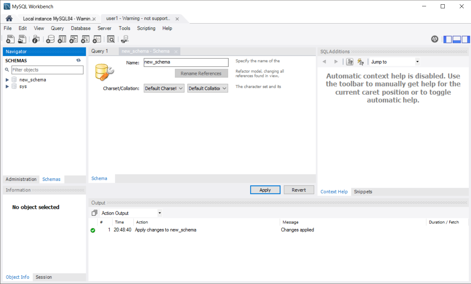The width and height of the screenshot is (471, 284).
Task: Open the Database menu
Action: pyautogui.click(x=81, y=28)
